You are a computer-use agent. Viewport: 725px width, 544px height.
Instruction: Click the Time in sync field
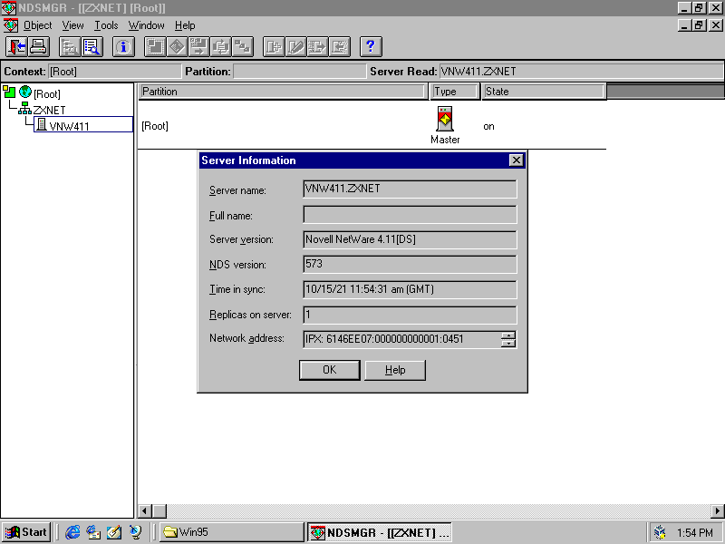point(410,289)
